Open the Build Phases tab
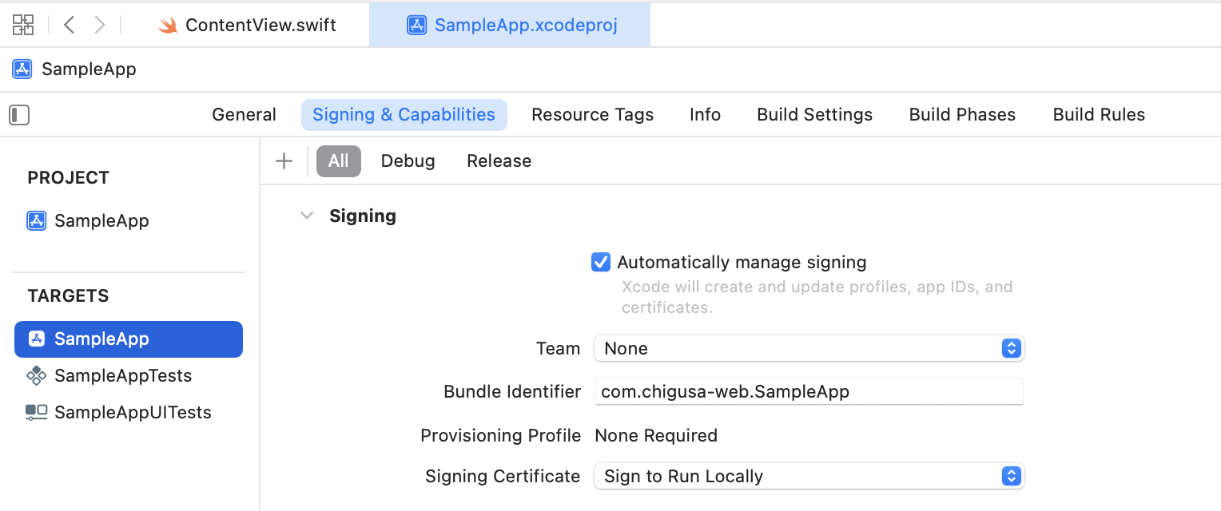The width and height of the screenshot is (1221, 511). point(962,115)
